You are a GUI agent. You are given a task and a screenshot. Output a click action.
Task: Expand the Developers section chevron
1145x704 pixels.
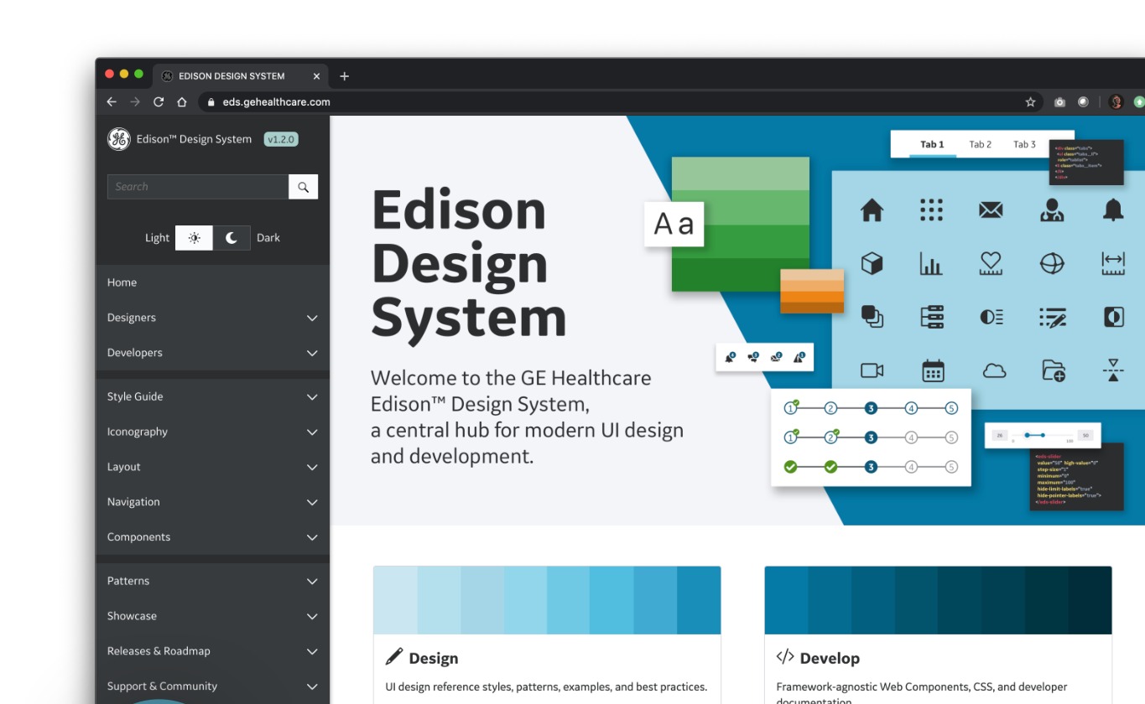(x=312, y=354)
